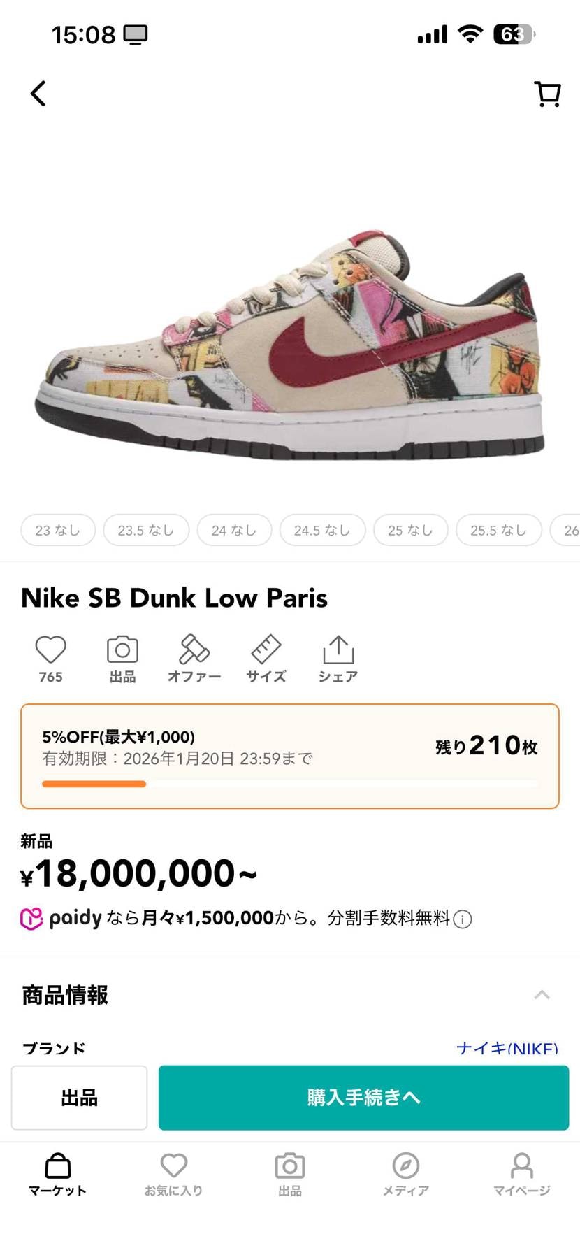580x1255 pixels.
Task: Select size 23 なし chip
Action: (x=58, y=530)
